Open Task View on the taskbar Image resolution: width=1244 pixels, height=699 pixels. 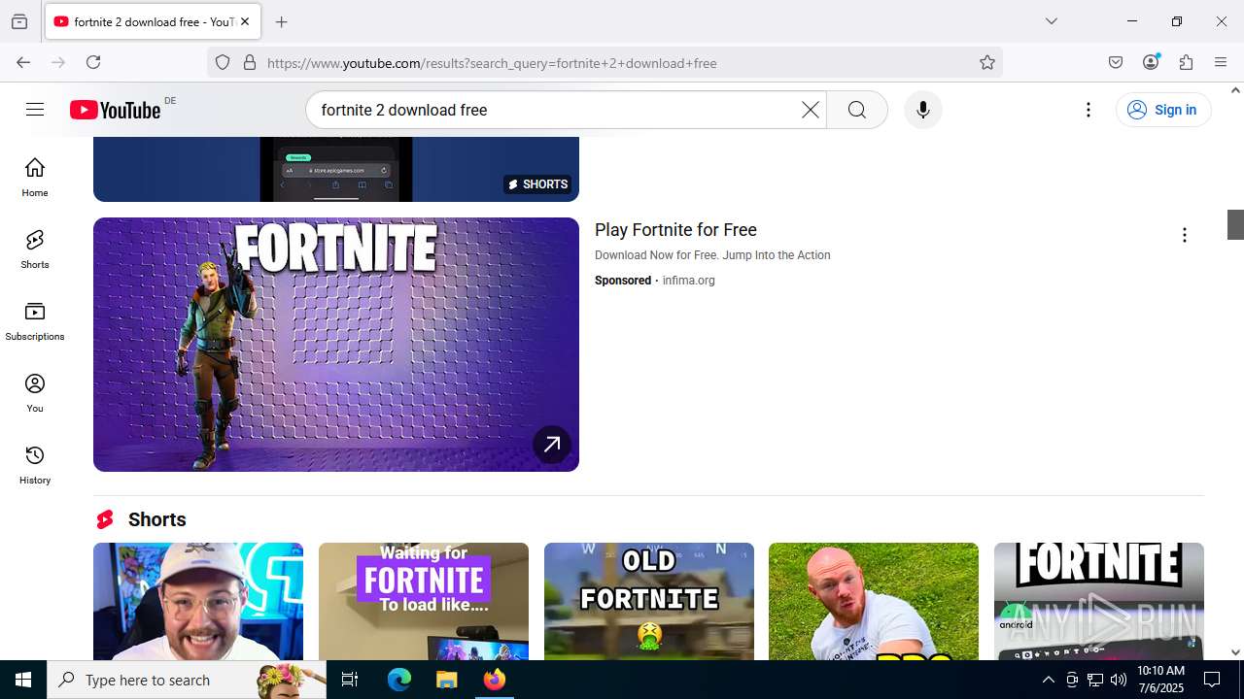350,680
